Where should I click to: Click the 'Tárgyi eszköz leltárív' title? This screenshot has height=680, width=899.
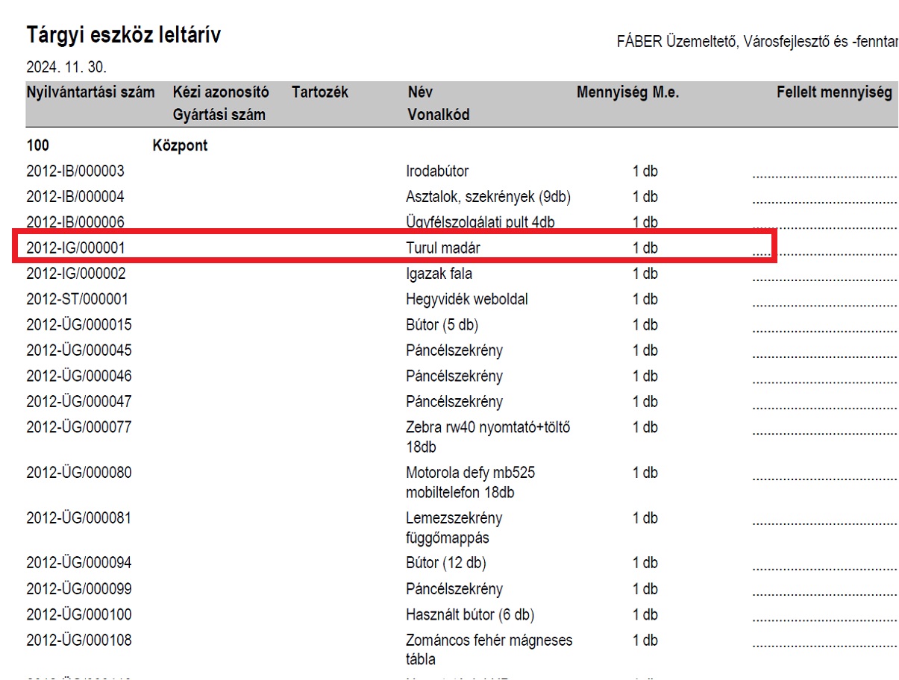click(x=124, y=35)
